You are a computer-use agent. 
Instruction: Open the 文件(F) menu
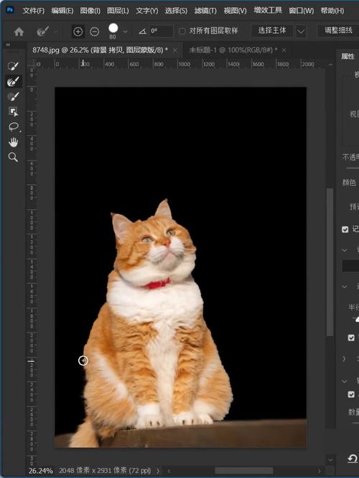click(x=34, y=11)
